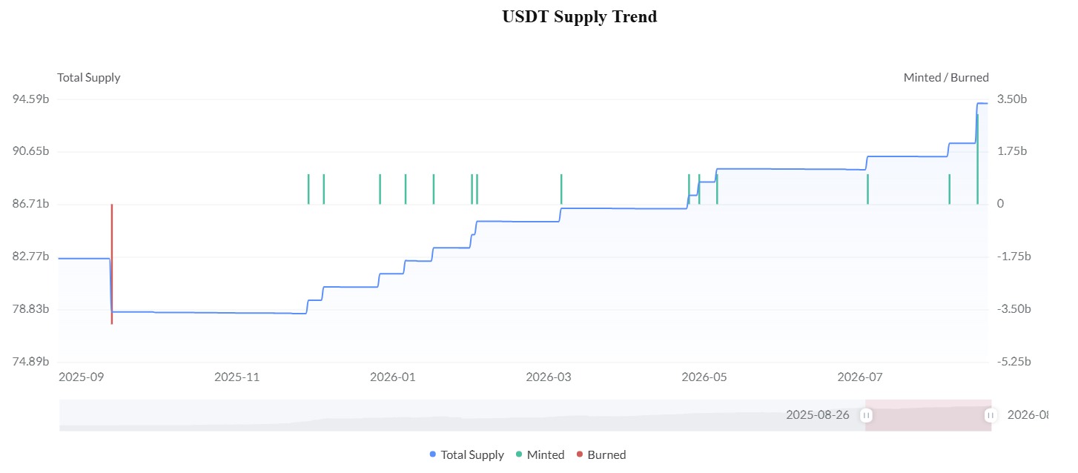The width and height of the screenshot is (1078, 473).
Task: Click the red Burned legend dot
Action: pos(580,454)
